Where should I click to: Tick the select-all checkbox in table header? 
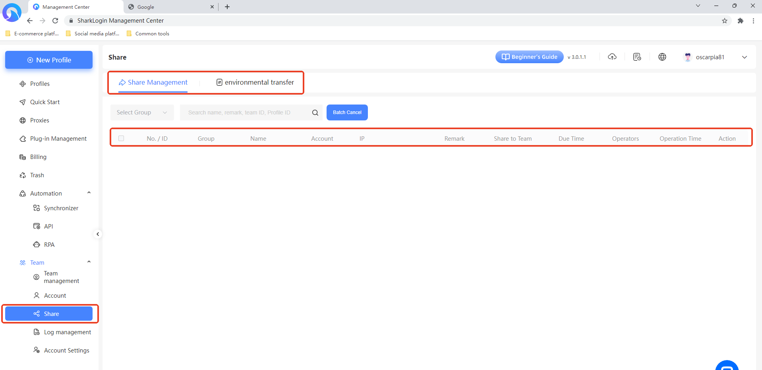point(121,138)
